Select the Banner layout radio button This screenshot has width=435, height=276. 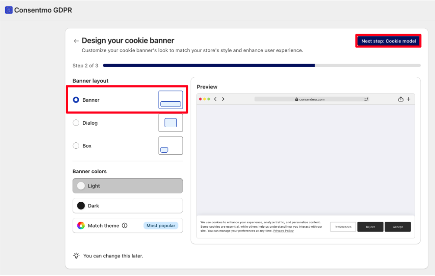[x=76, y=100]
